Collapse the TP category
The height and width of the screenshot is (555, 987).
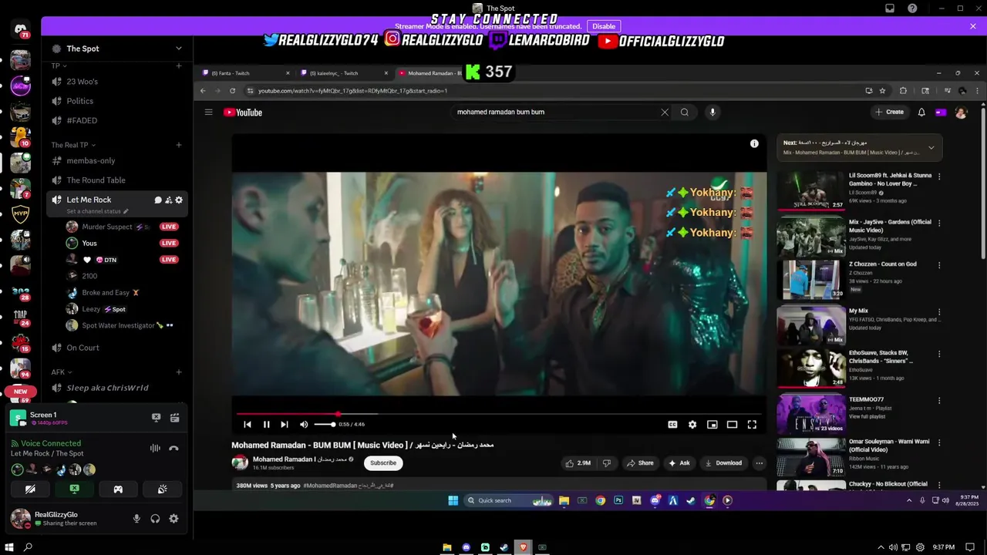coord(59,66)
